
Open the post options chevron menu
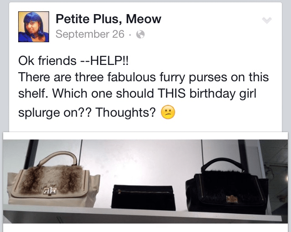(x=267, y=20)
